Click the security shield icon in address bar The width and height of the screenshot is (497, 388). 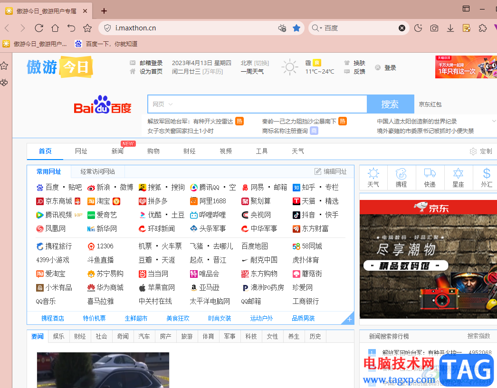(107, 28)
